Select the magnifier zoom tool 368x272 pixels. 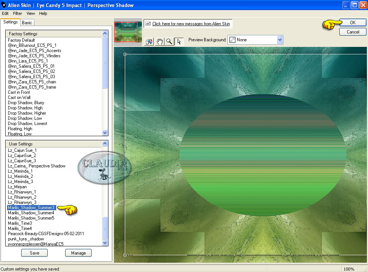click(x=169, y=42)
